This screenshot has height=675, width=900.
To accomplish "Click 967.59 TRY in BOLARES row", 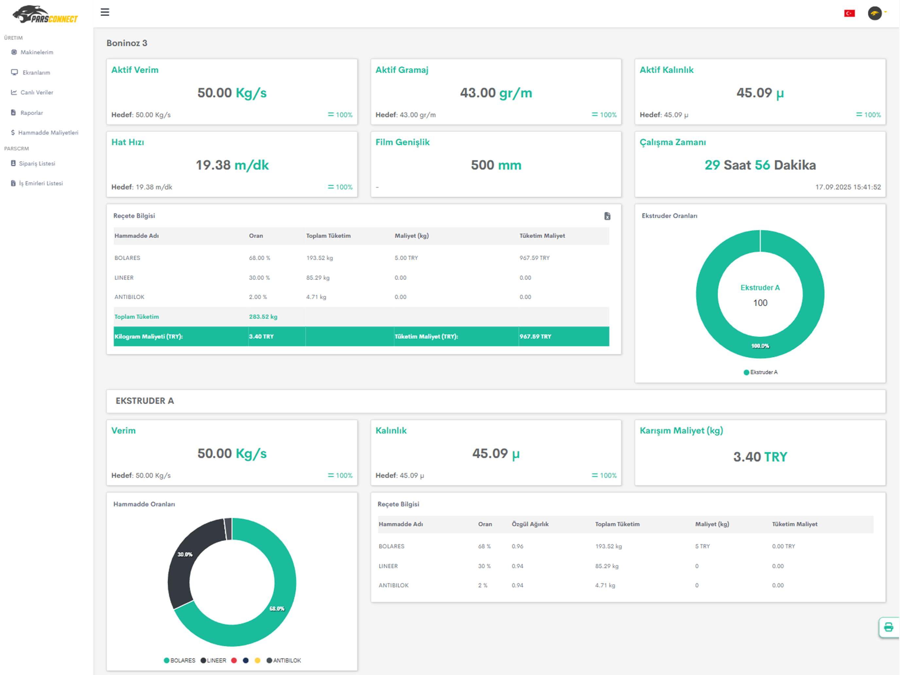I will point(534,258).
